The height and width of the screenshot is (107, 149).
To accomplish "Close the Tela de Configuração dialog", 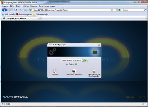I will tap(99, 45).
